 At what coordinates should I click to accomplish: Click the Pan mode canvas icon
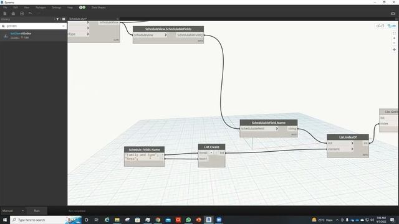(x=394, y=50)
